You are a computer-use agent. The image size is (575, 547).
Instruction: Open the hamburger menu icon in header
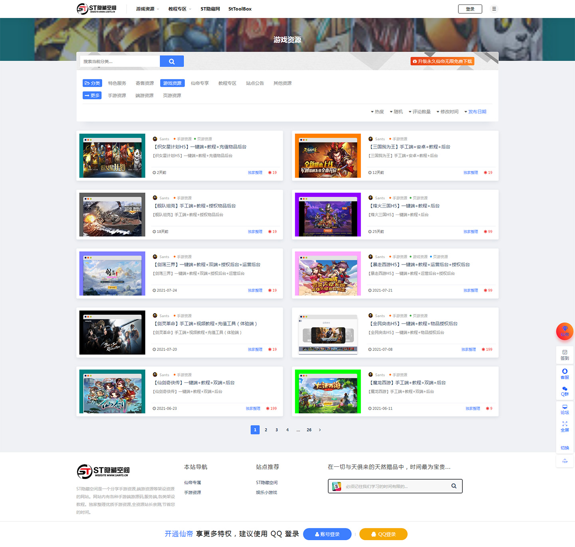494,9
